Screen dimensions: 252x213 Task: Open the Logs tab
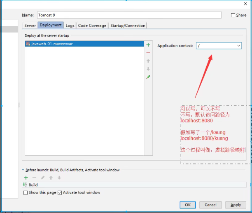(x=70, y=26)
